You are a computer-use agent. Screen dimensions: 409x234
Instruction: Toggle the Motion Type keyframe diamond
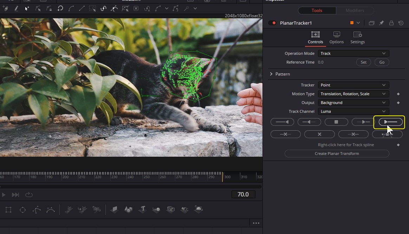[398, 94]
